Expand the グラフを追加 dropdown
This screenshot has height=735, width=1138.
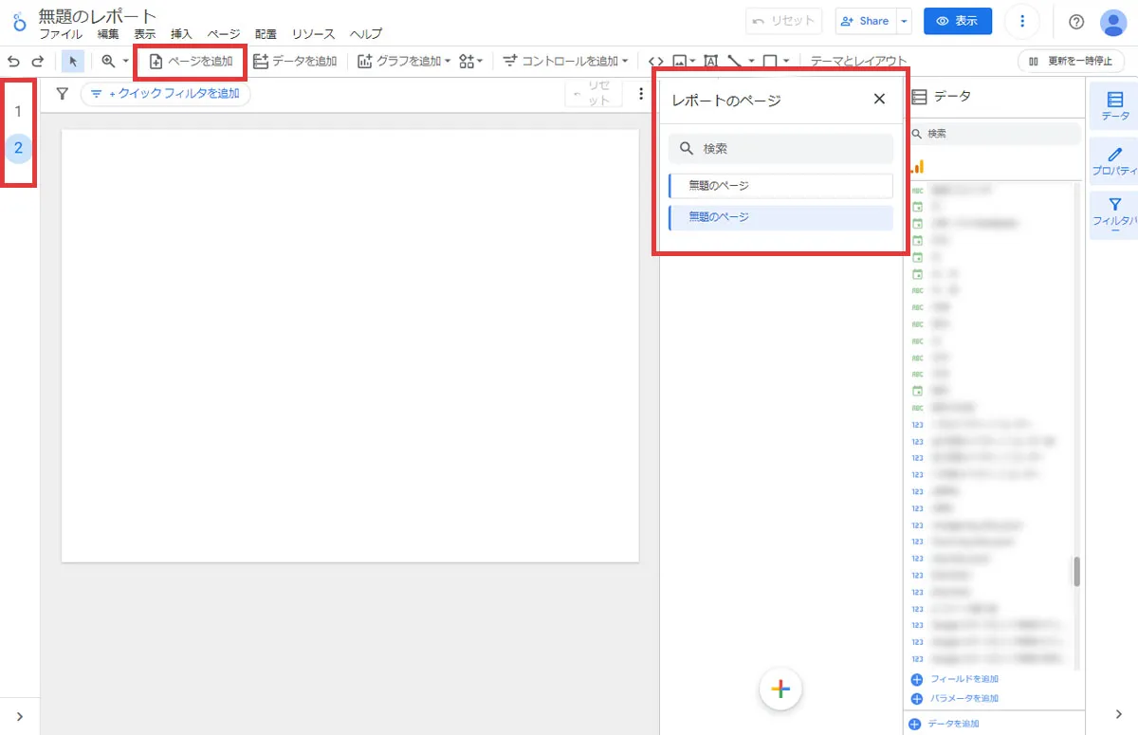pyautogui.click(x=404, y=62)
